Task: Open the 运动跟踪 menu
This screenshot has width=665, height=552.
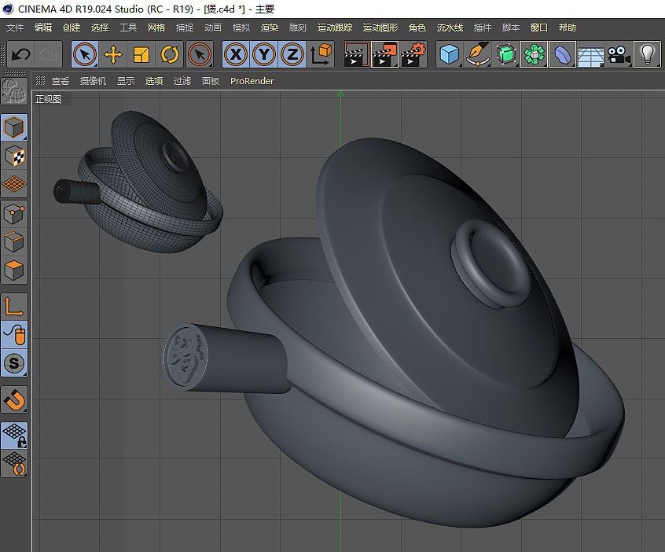Action: tap(335, 28)
